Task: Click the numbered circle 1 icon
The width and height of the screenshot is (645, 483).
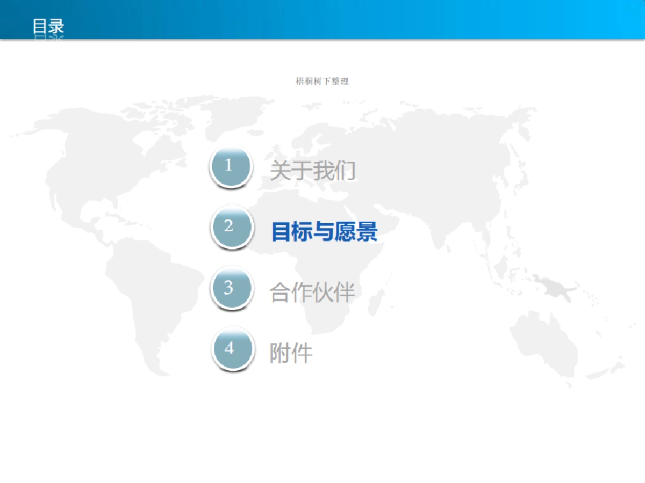Action: coord(231,166)
